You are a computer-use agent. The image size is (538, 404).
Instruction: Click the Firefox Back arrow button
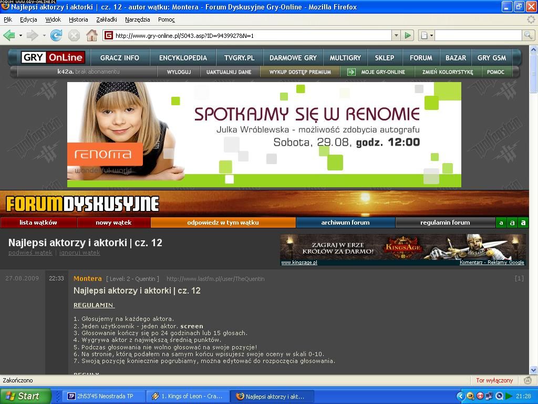(x=9, y=35)
